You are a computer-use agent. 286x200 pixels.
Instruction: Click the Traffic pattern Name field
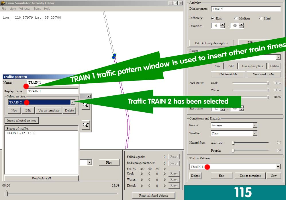pos(52,83)
